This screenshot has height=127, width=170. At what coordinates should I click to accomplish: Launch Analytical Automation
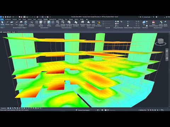[32, 24]
